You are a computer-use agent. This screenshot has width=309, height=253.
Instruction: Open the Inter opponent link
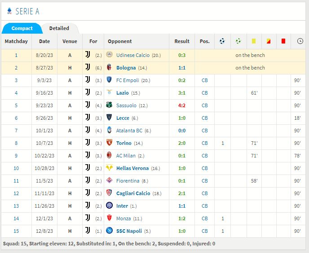coord(122,206)
